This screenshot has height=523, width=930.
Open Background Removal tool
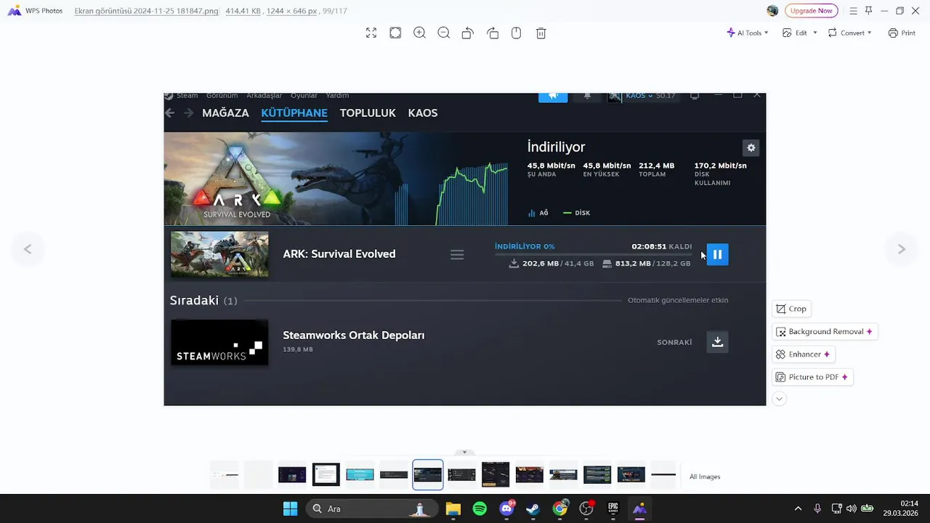pos(825,331)
